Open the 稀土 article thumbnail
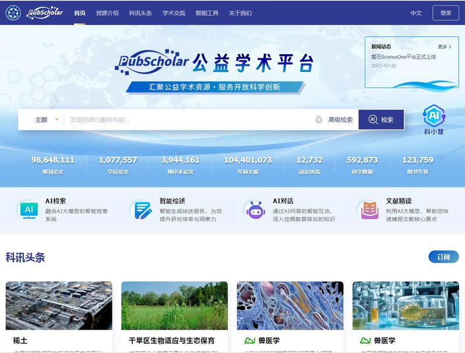465x353 pixels. [x=59, y=306]
